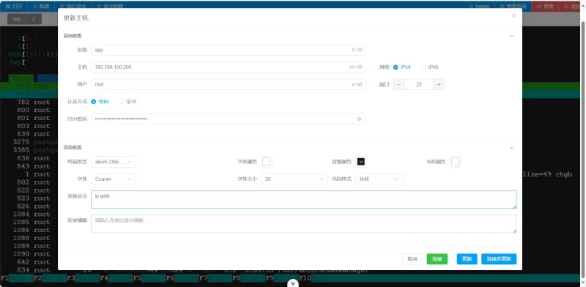Click the 打开 item in top bar
This screenshot has width=586, height=287.
14,7
